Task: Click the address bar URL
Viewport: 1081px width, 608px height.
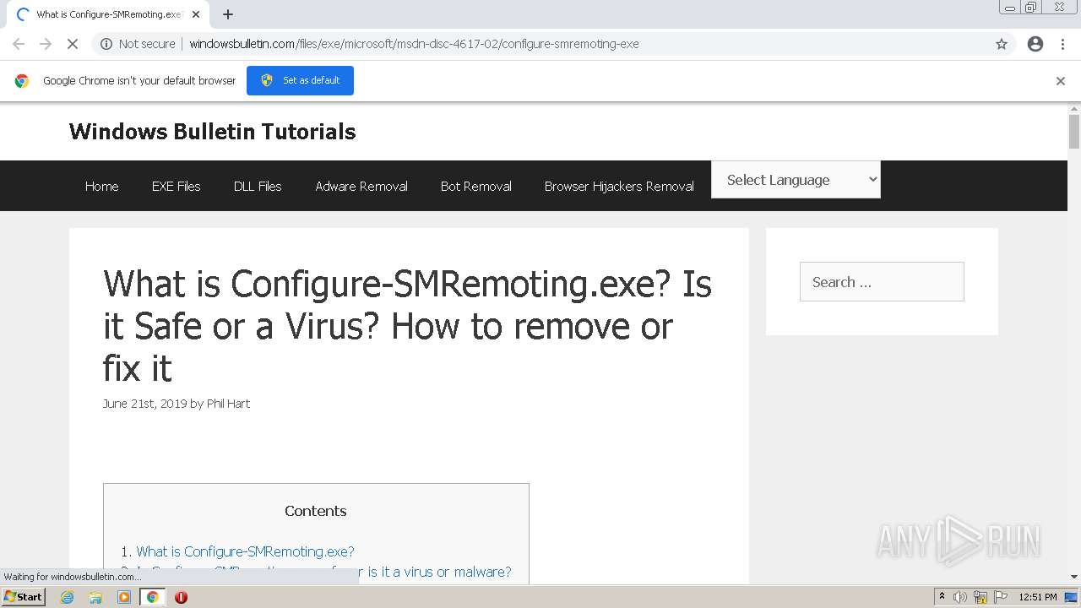Action: click(414, 44)
